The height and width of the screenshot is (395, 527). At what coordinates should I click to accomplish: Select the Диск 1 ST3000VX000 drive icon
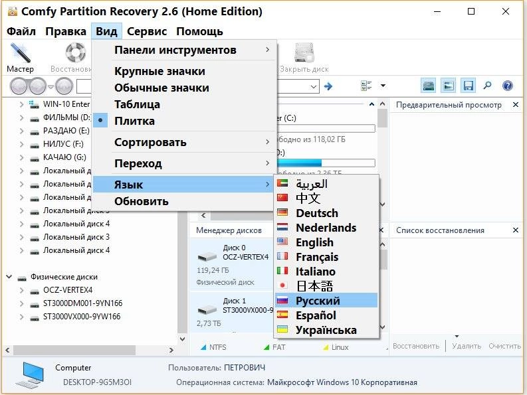coord(207,309)
